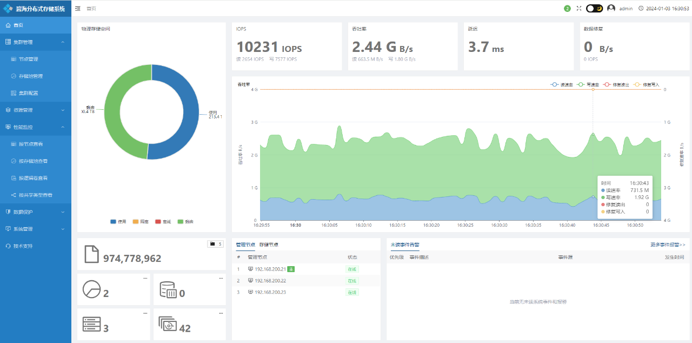Screen dimensions: 692x343
Task: Toggle the 剩余 legend in storage donut
Action: (185, 222)
